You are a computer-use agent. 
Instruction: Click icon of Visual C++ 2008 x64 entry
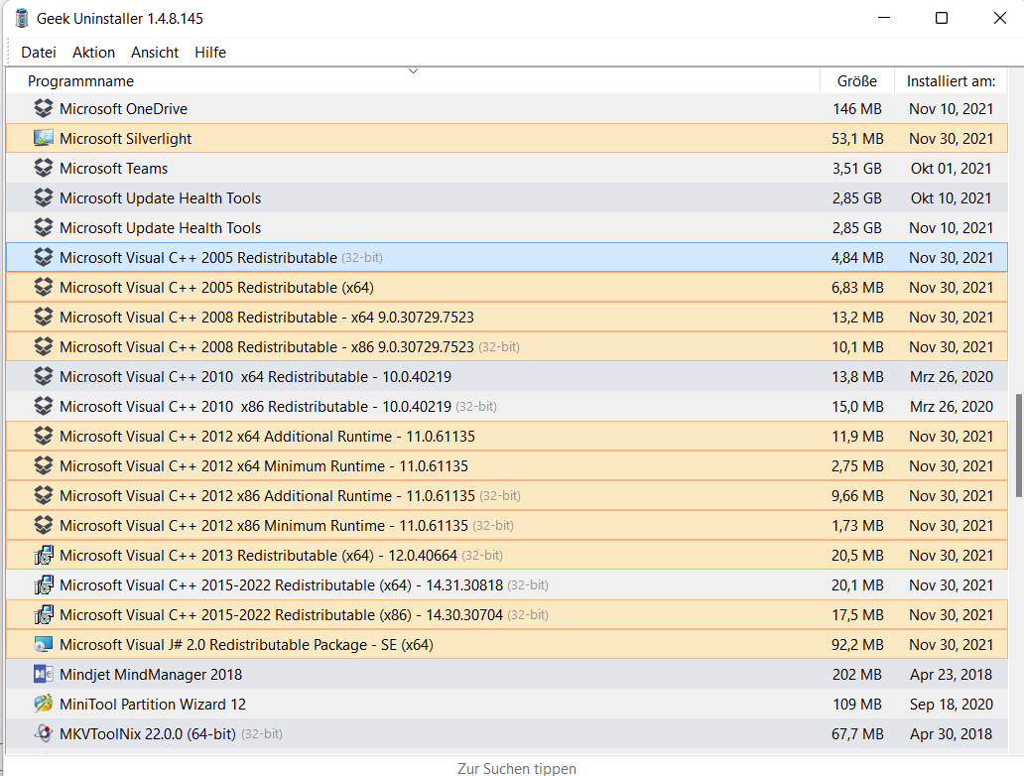43,317
